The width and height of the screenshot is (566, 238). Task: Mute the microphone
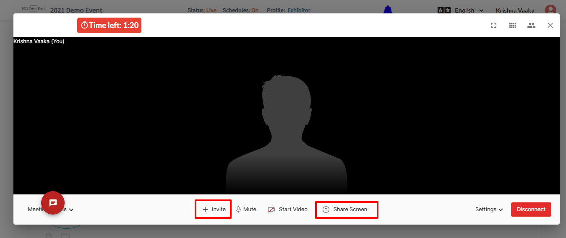coord(246,210)
